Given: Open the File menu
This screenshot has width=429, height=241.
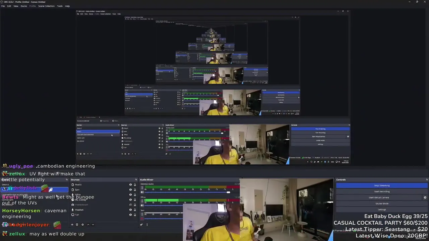Looking at the screenshot, I should pos(3,6).
